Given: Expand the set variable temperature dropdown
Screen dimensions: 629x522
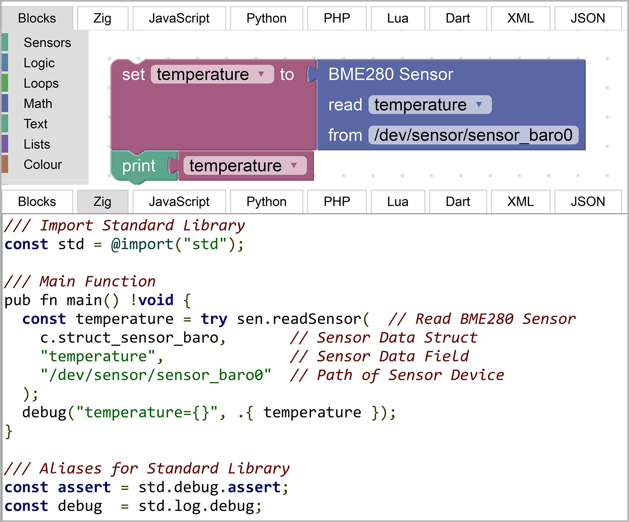Looking at the screenshot, I should (x=261, y=74).
